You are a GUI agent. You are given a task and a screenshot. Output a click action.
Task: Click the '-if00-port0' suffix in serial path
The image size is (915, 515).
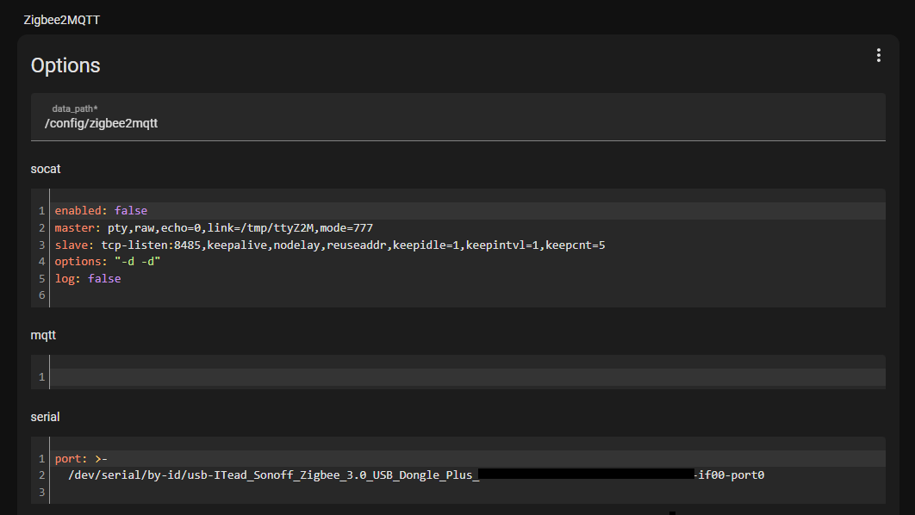tap(730, 475)
